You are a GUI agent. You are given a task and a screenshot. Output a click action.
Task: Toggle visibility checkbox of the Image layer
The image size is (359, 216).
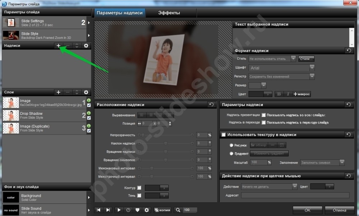tap(89, 105)
